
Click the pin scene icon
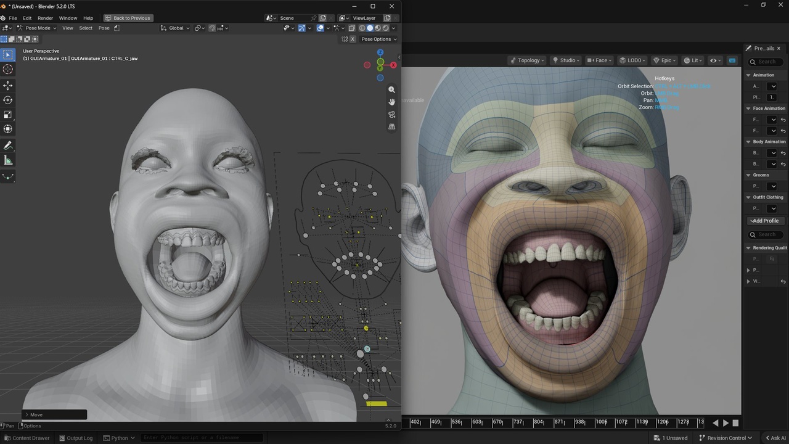(314, 18)
